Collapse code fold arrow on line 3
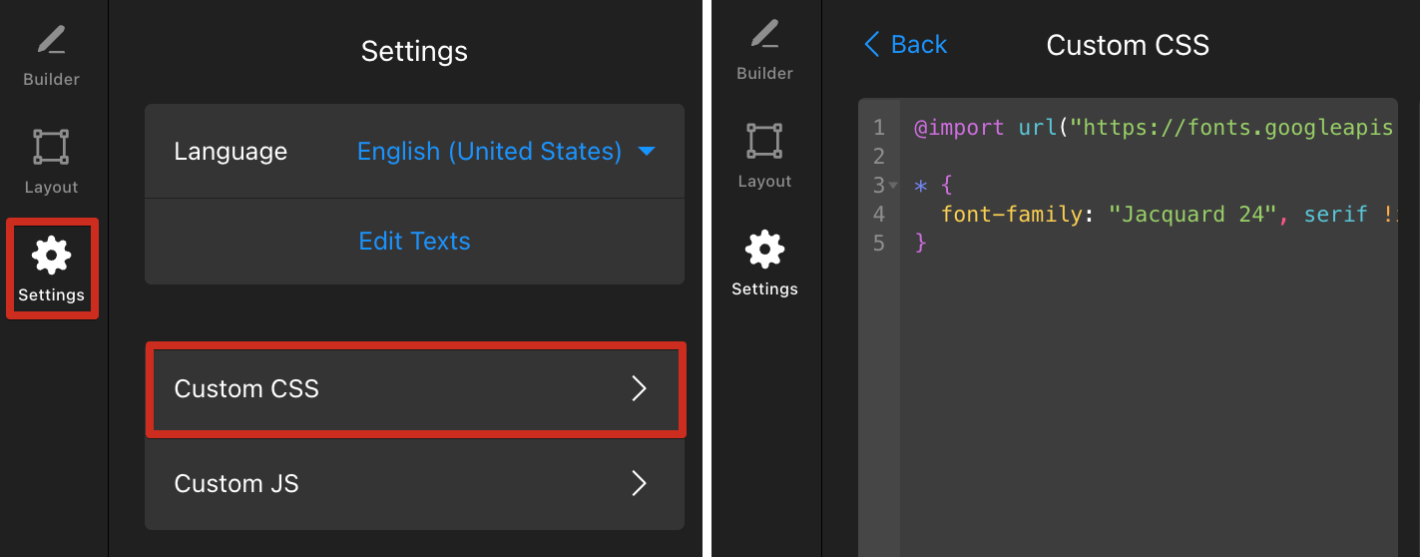Image resolution: width=1420 pixels, height=557 pixels. click(893, 186)
